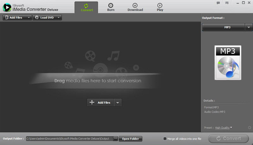Expand the Output Format dropdown arrow
This screenshot has height=145, width=253.
pos(249,27)
